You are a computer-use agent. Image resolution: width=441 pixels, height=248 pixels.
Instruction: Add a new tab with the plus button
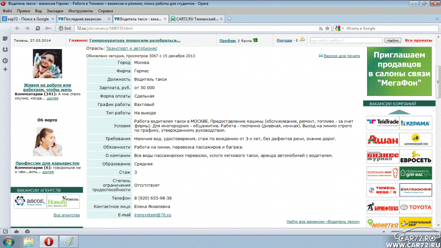[x=229, y=19]
